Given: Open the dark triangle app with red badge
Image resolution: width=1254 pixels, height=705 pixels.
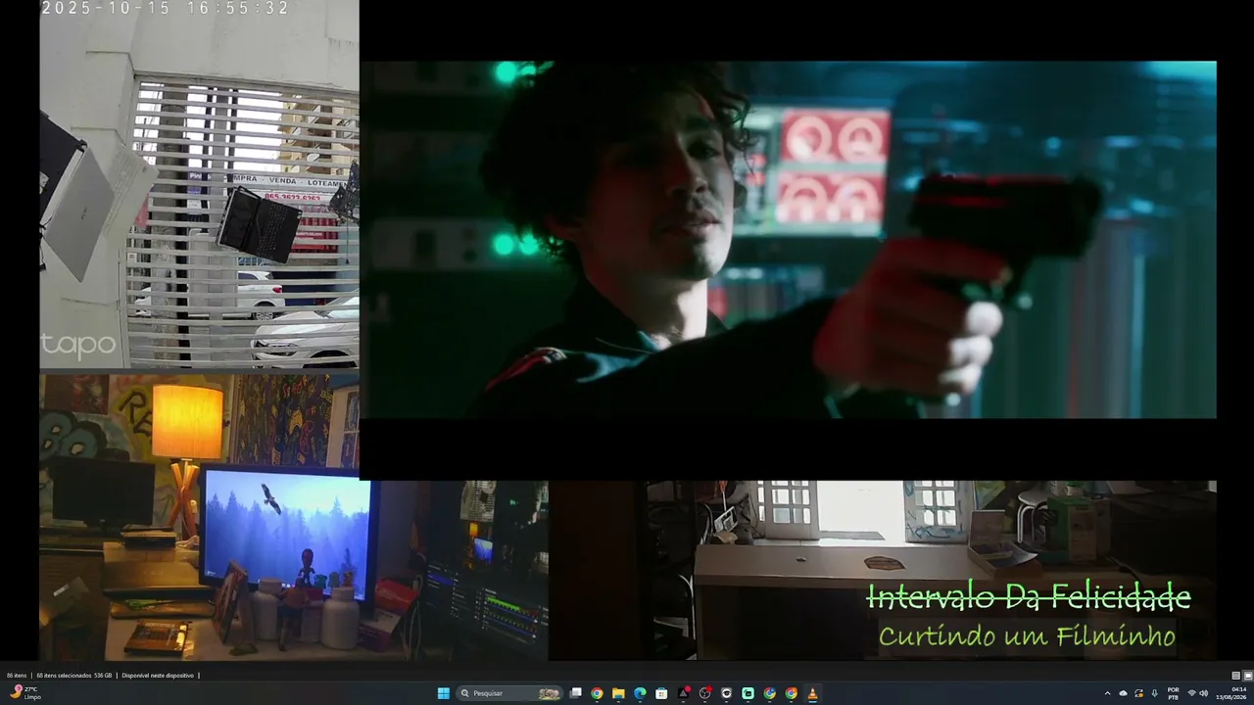Looking at the screenshot, I should coord(684,693).
